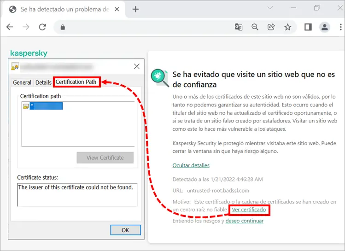The image size is (345, 251).
Task: Close the 'Se ha detectado un problema' tab
Action: pyautogui.click(x=117, y=9)
